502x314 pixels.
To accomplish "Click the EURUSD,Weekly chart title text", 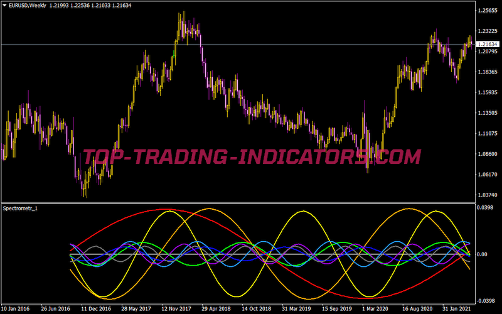I will click(x=31, y=6).
